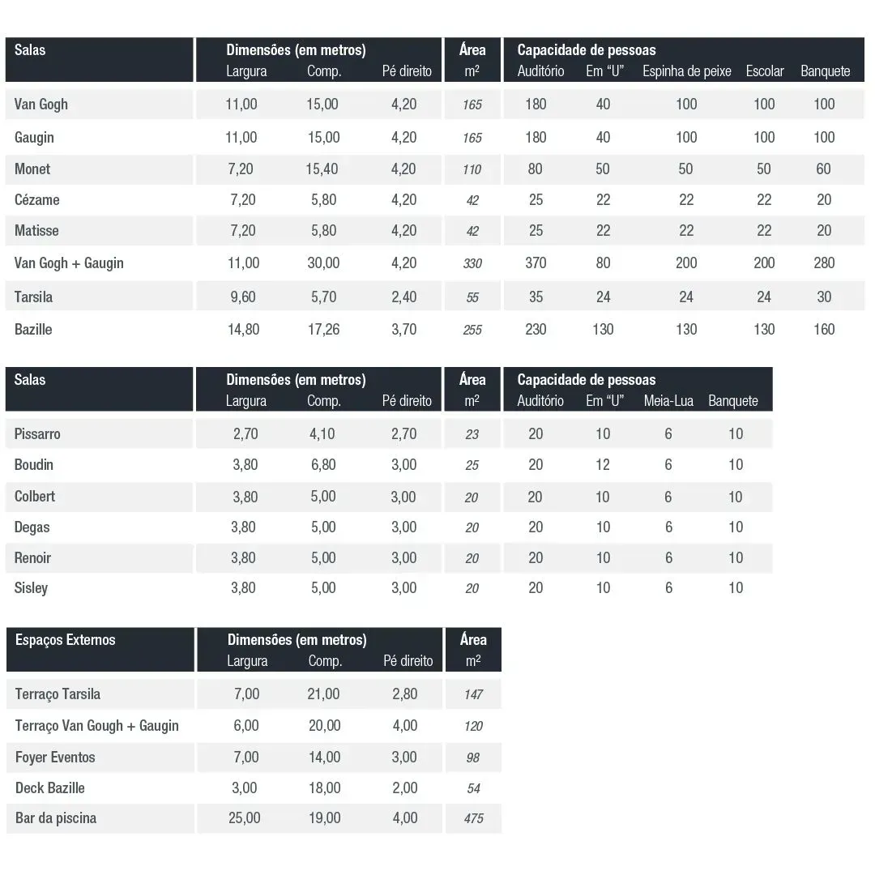Click the Tarsila area value 55
Viewport: 875px width, 875px height.
(x=472, y=297)
